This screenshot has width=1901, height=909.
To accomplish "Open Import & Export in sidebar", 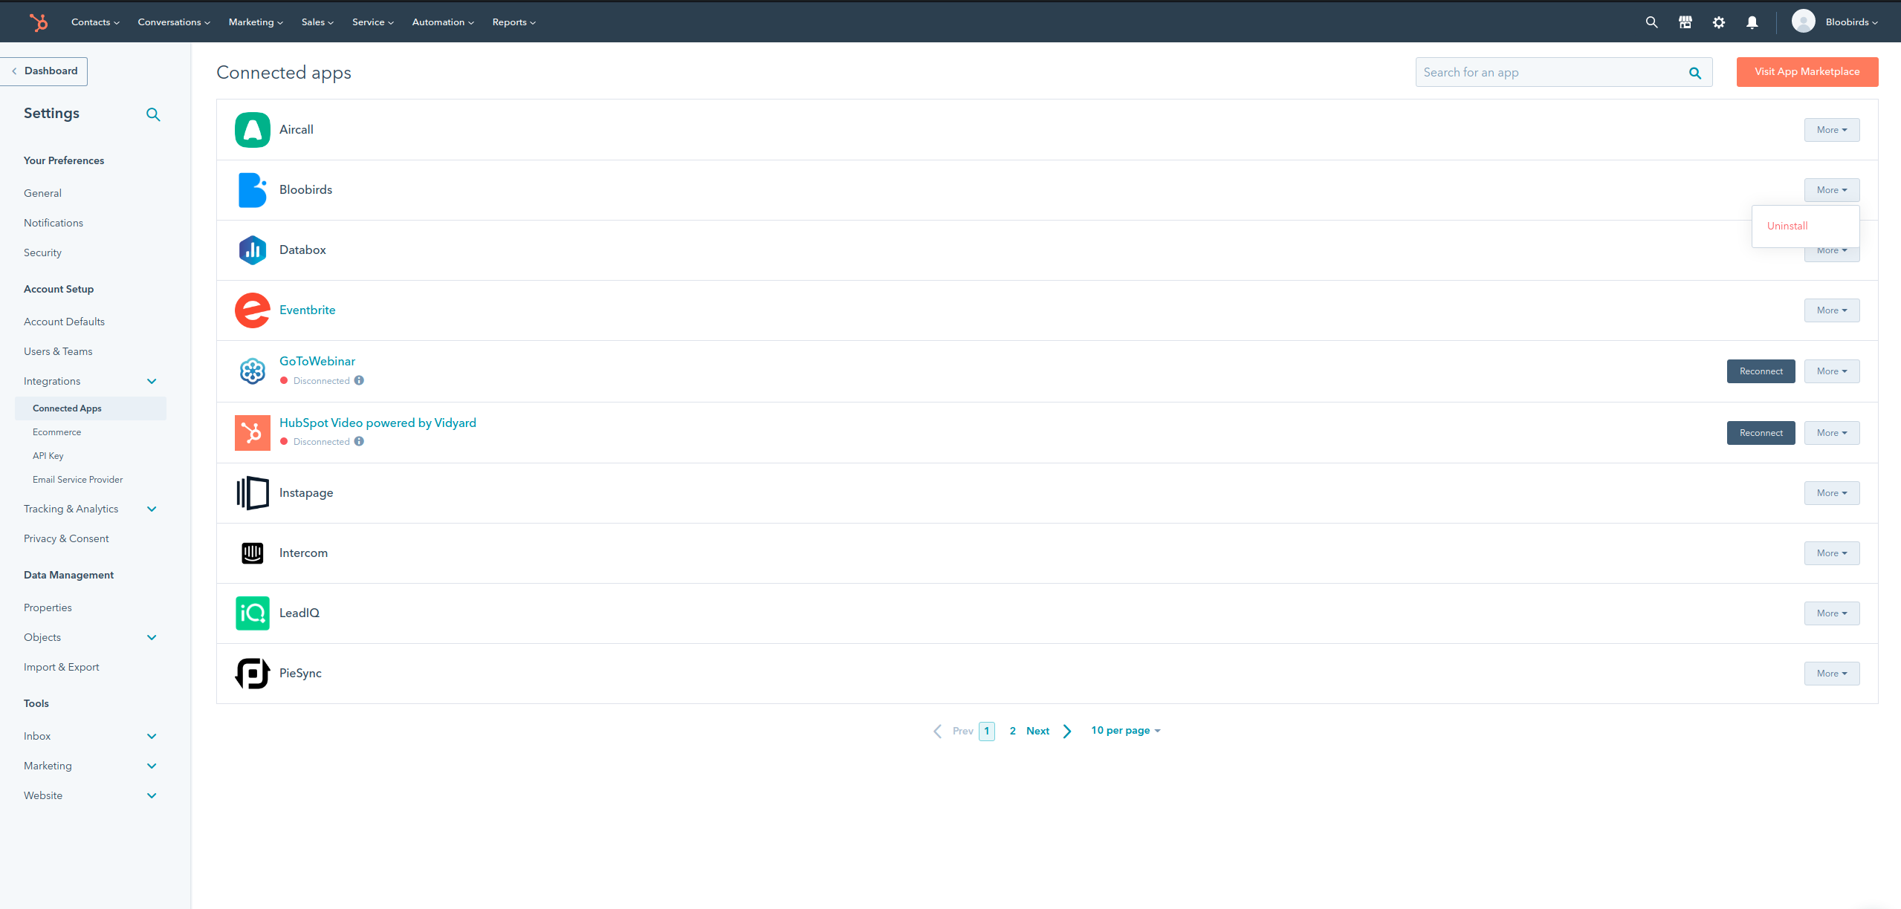I will (61, 668).
